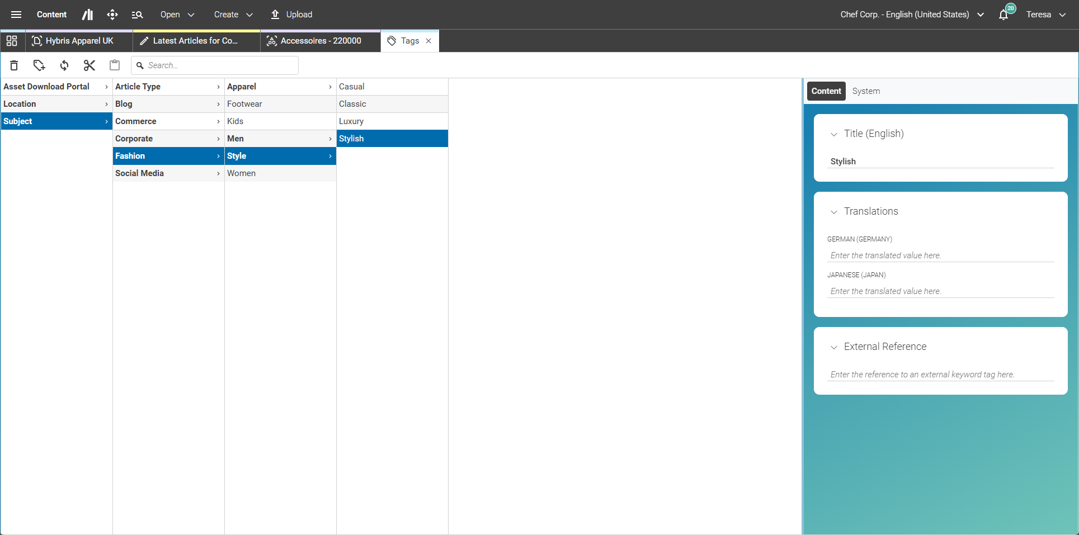Click the dashboard grid icon
The height and width of the screenshot is (535, 1079).
pyautogui.click(x=12, y=41)
